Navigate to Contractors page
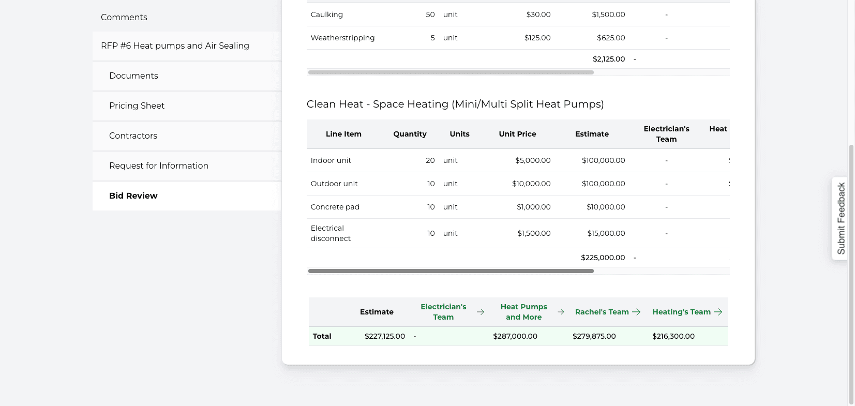This screenshot has height=406, width=855. (187, 136)
